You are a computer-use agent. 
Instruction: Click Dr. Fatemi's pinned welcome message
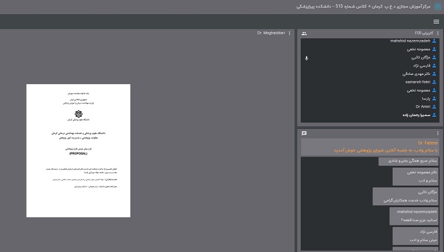[369, 146]
